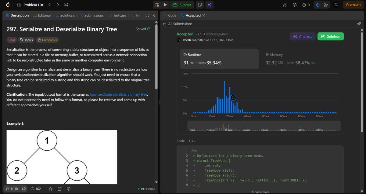Open the layout grid icon
The height and width of the screenshot is (194, 366).
(x=285, y=5)
